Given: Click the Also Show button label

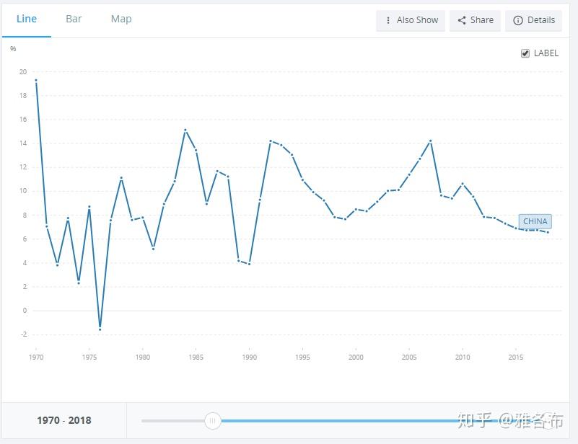Looking at the screenshot, I should point(417,20).
